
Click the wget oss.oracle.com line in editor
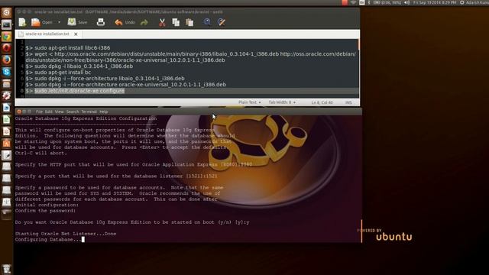(190, 57)
